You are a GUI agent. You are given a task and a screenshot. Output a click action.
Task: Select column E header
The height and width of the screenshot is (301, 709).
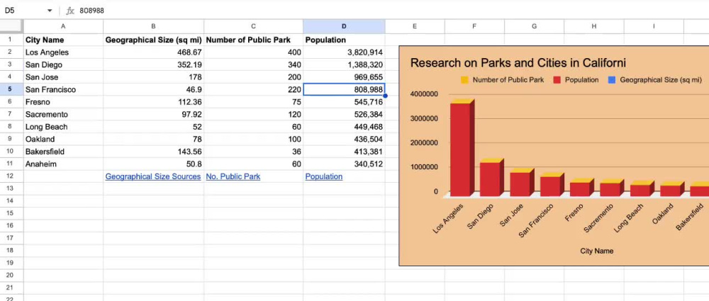[x=415, y=27]
